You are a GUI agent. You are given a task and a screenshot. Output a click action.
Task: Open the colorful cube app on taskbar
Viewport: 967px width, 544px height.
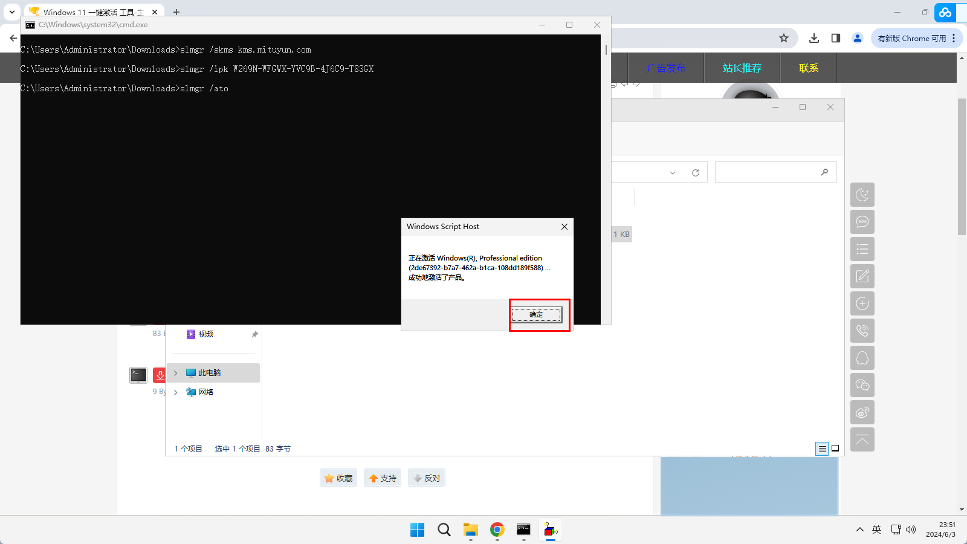551,530
